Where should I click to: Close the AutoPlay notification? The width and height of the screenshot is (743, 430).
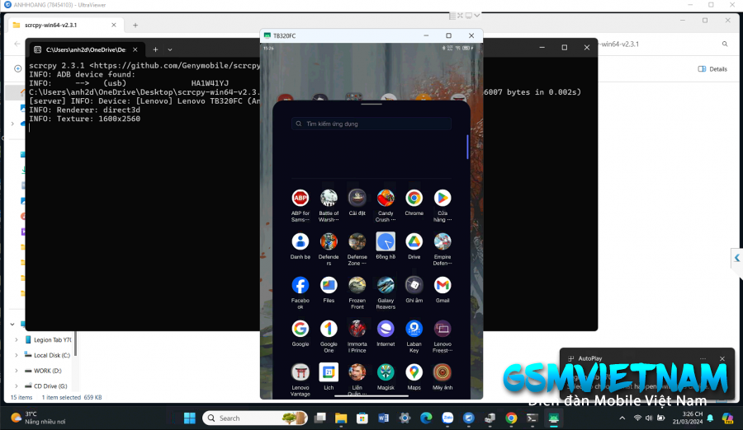pyautogui.click(x=722, y=358)
